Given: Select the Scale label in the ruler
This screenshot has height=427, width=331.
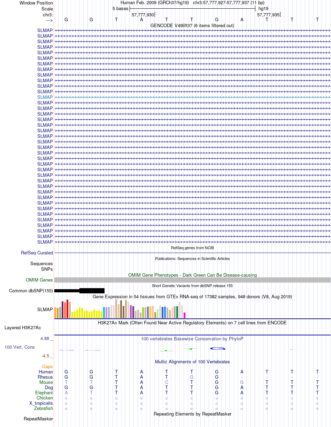Looking at the screenshot, I should 47,9.
